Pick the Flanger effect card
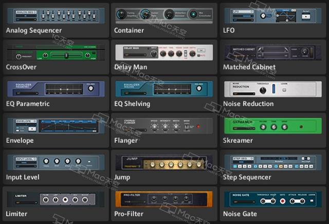The width and height of the screenshot is (329, 224). click(x=164, y=130)
